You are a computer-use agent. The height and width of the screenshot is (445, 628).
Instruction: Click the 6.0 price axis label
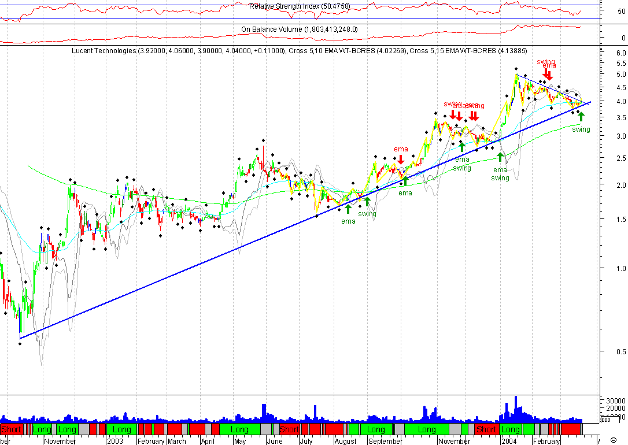coord(621,53)
